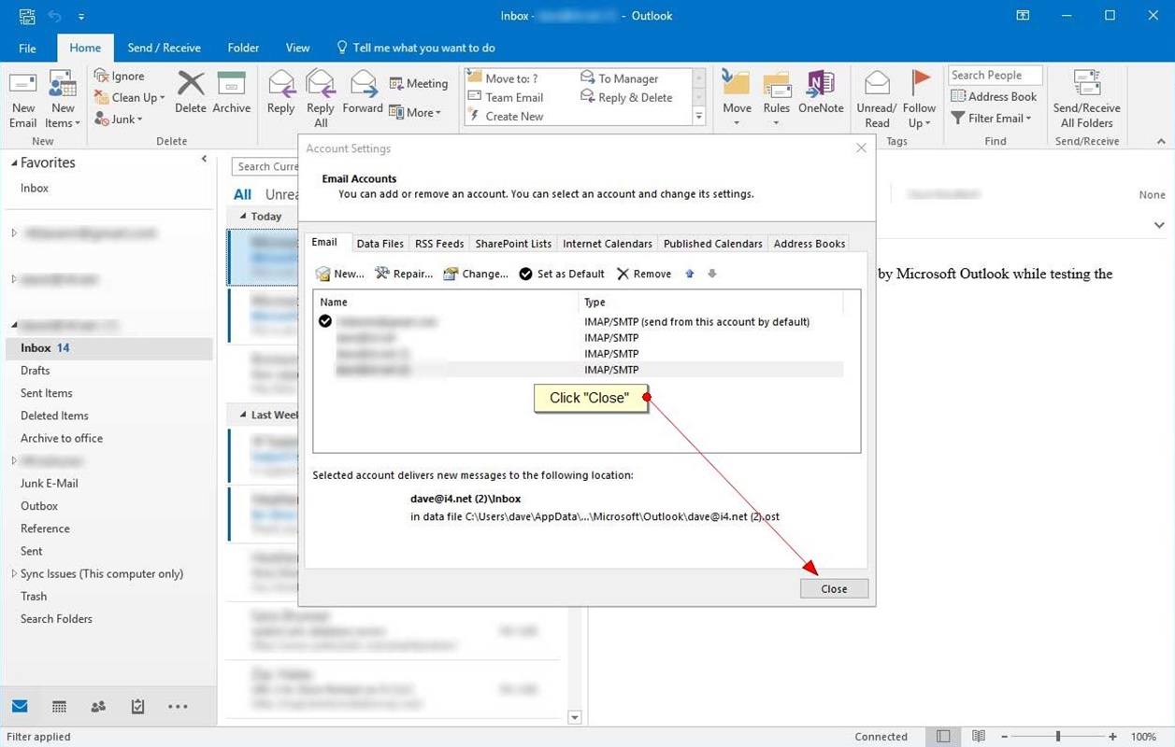Open the Address Books tab
This screenshot has width=1175, height=747.
(x=810, y=244)
